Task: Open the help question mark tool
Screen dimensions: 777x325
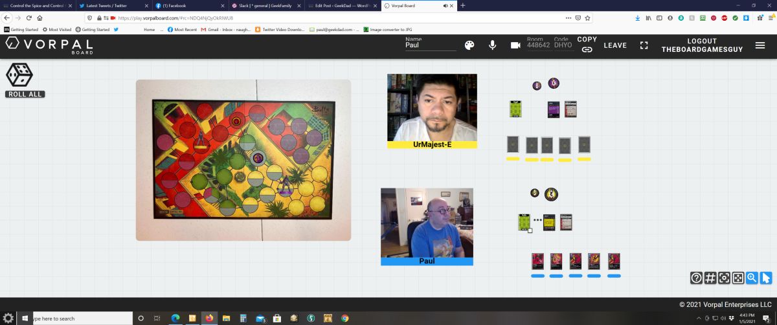Action: click(x=696, y=278)
